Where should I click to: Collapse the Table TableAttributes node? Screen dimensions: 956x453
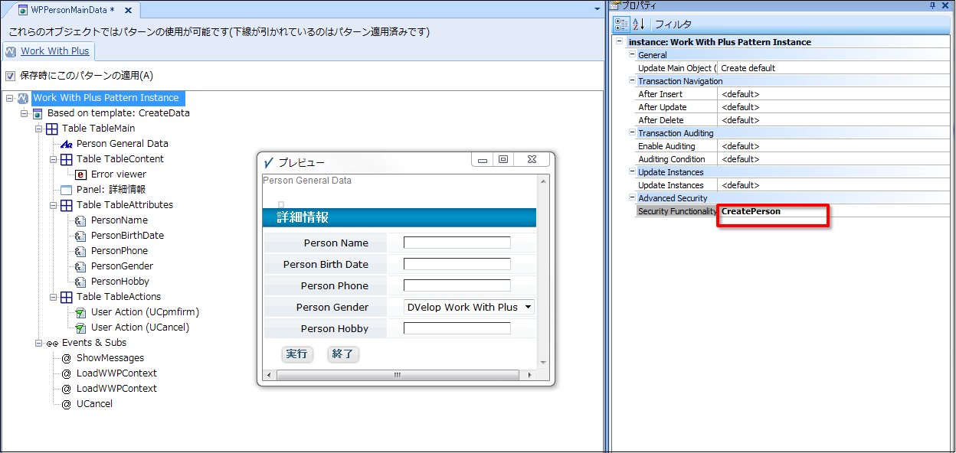[54, 205]
